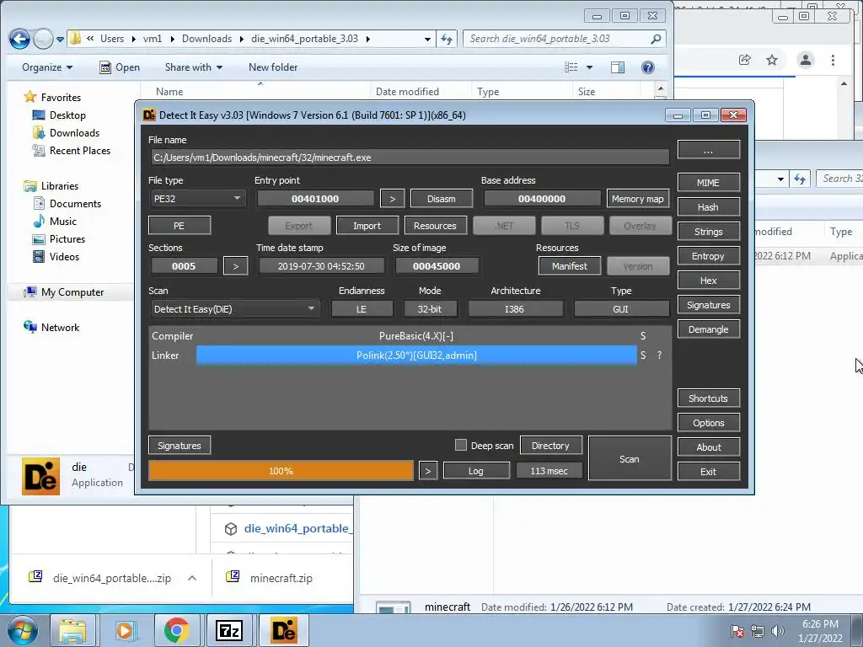Open the Scan engine Detect It Easy(DiE) dropdown
The width and height of the screenshot is (863, 647).
coord(235,309)
